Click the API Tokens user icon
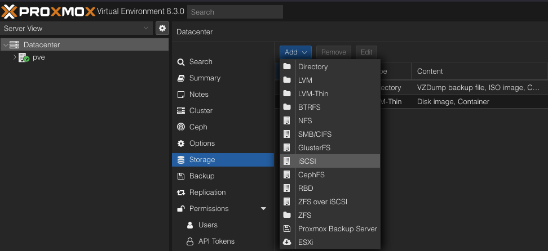The image size is (548, 251). (190, 241)
